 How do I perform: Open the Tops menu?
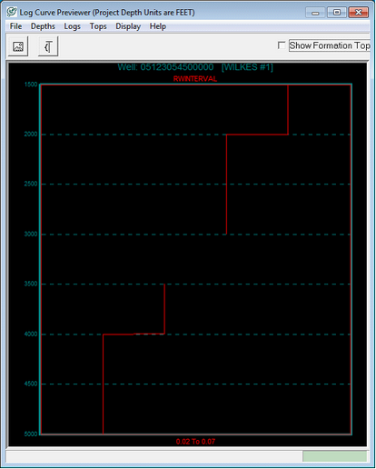98,26
